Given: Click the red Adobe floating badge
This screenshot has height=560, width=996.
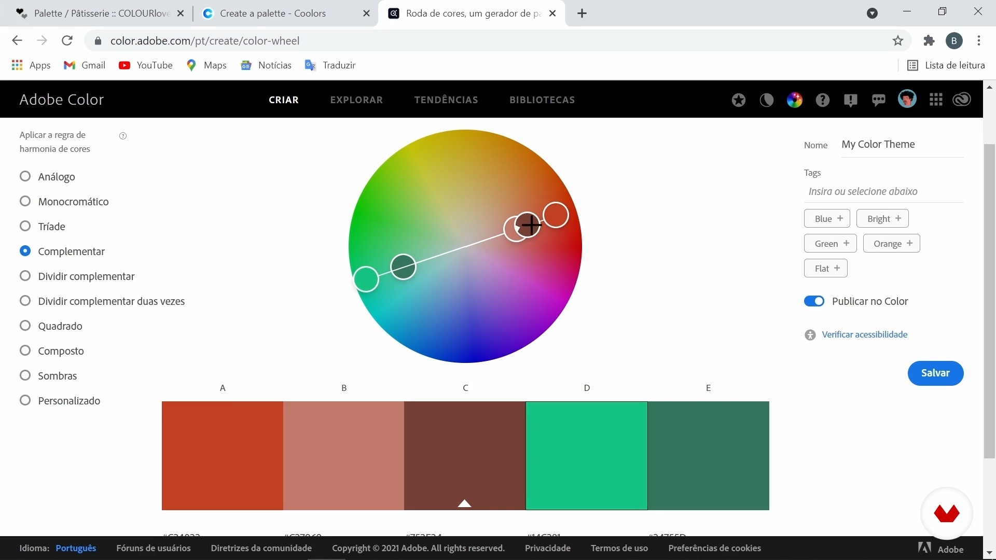Looking at the screenshot, I should pyautogui.click(x=947, y=513).
